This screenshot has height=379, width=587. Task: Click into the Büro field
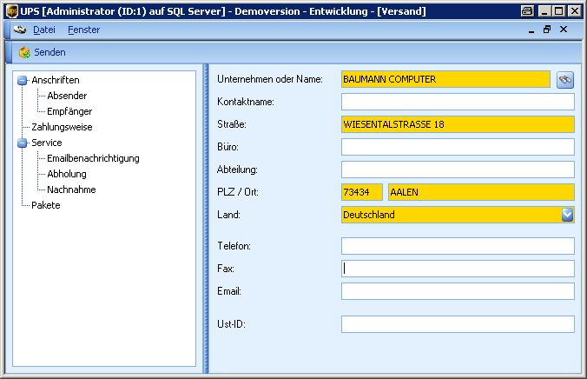point(458,147)
